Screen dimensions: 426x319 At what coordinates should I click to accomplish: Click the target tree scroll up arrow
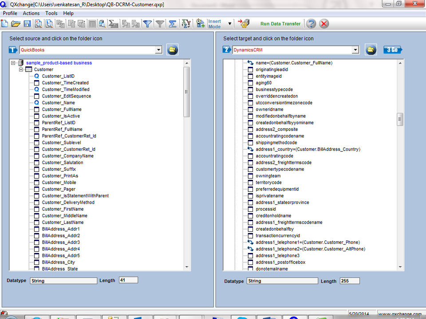[400, 63]
